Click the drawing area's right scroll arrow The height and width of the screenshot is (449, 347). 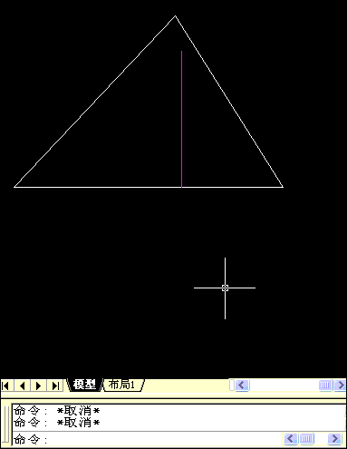coord(340,386)
